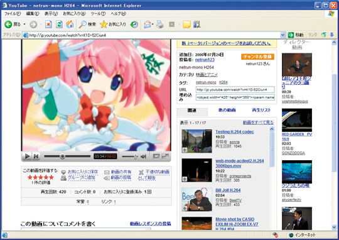Open the Testing H.264 codec thumbnail
This screenshot has height=240, width=339.
pos(196,141)
